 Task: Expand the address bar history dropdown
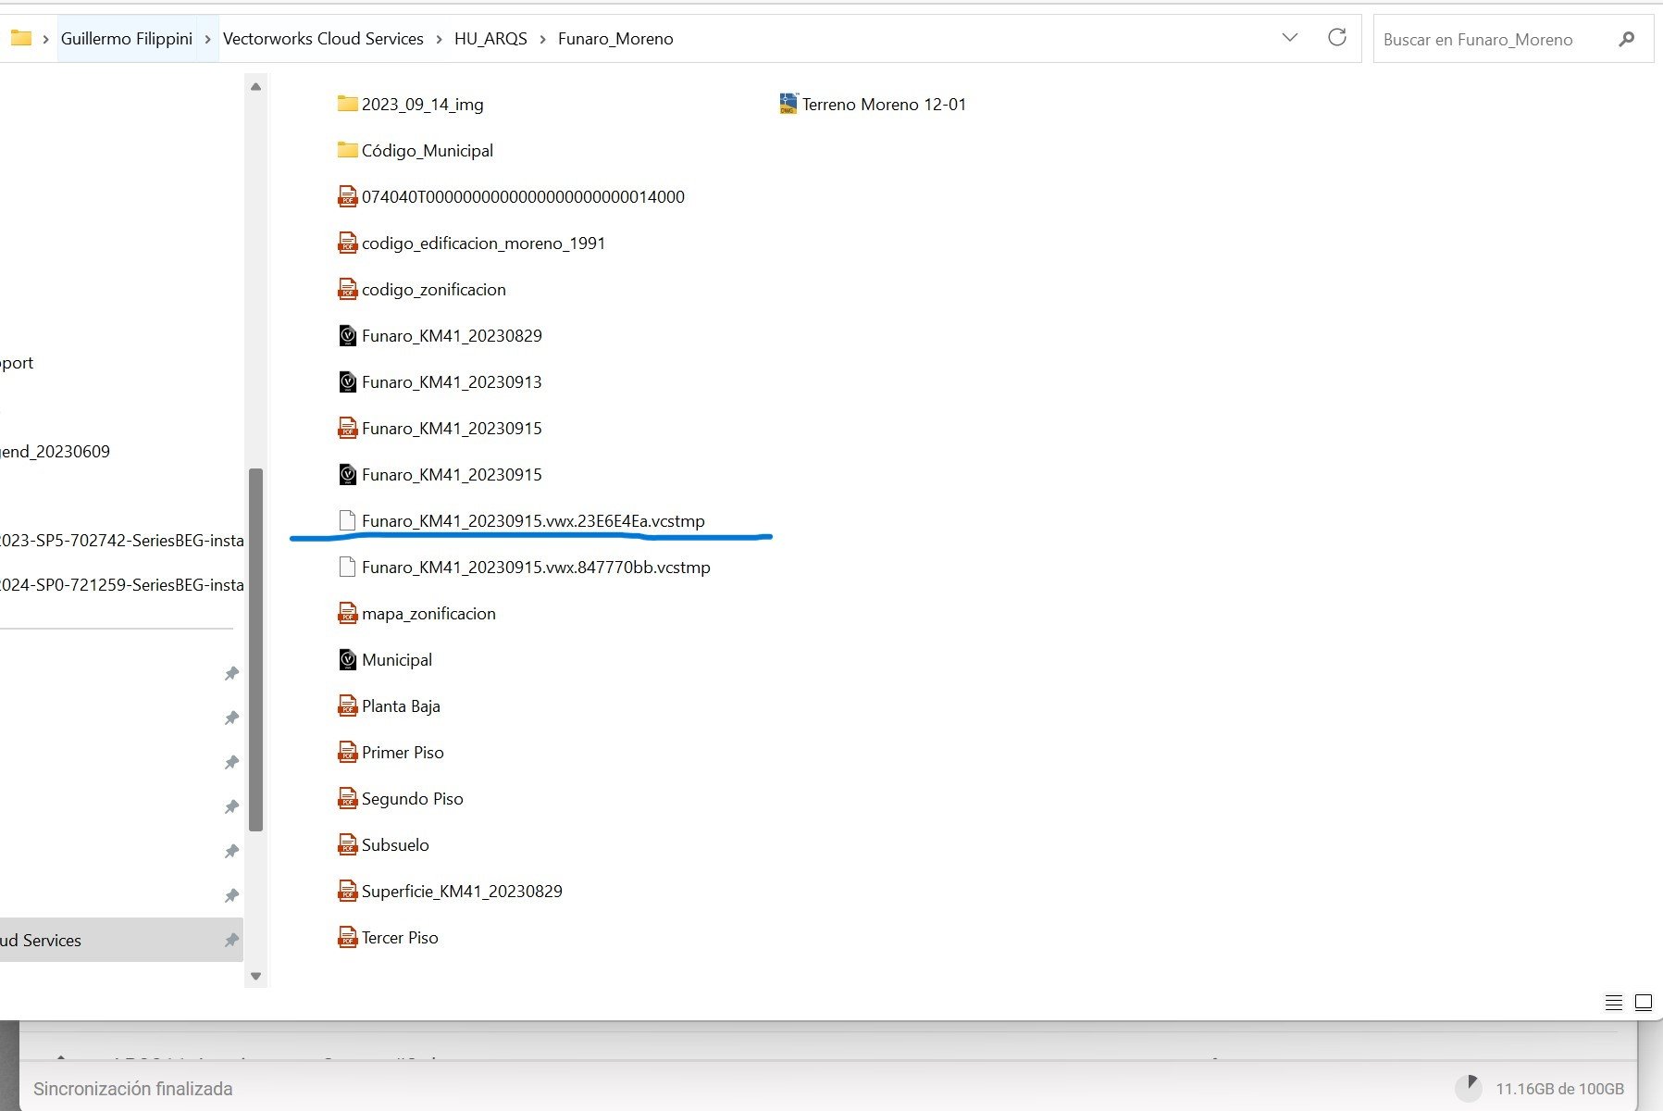click(x=1289, y=38)
